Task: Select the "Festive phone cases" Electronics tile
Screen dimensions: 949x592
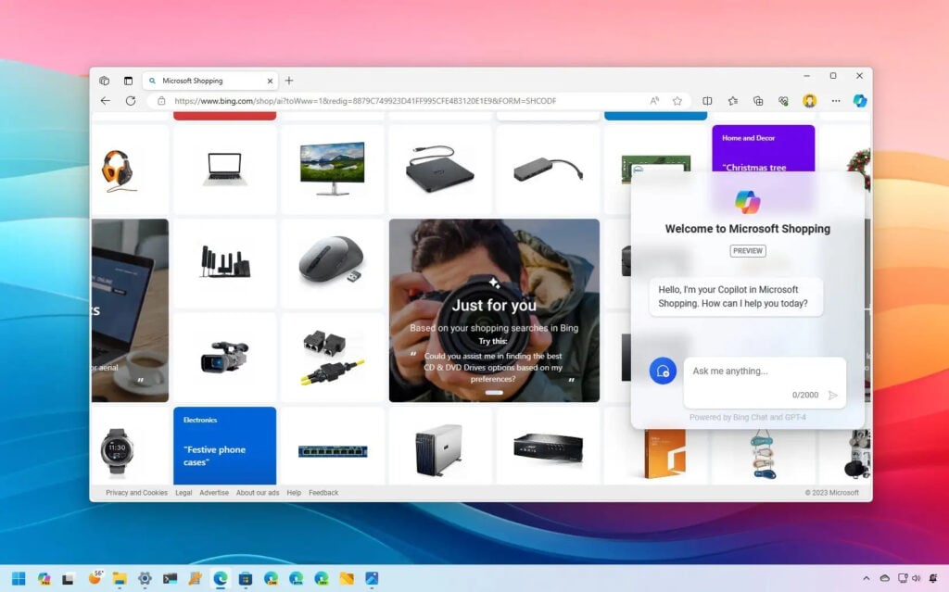Action: (224, 446)
